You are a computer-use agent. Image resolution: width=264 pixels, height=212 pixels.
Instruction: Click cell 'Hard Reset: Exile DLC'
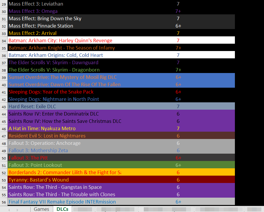click(x=64, y=106)
